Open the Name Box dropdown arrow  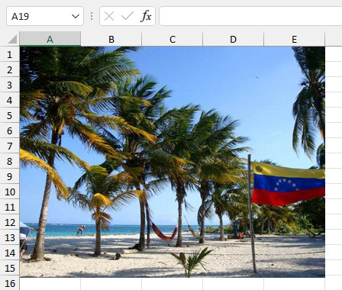pos(76,17)
